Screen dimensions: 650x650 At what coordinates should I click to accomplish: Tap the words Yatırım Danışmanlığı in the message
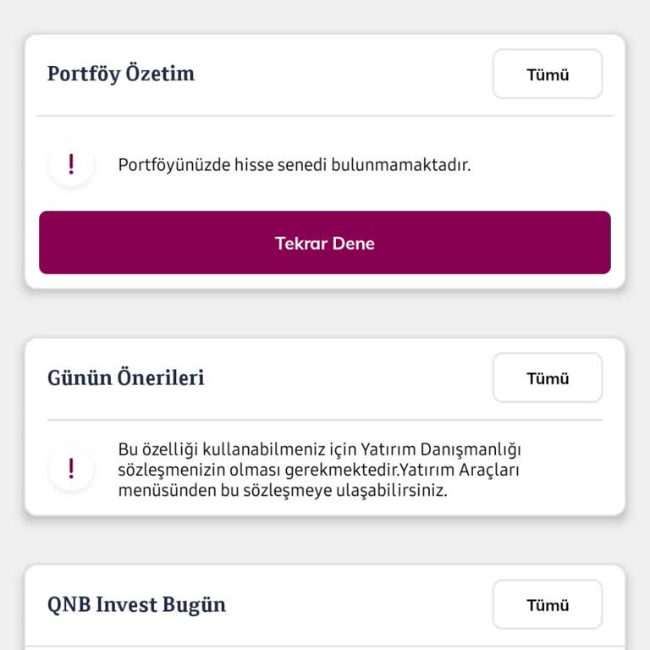pos(441,449)
